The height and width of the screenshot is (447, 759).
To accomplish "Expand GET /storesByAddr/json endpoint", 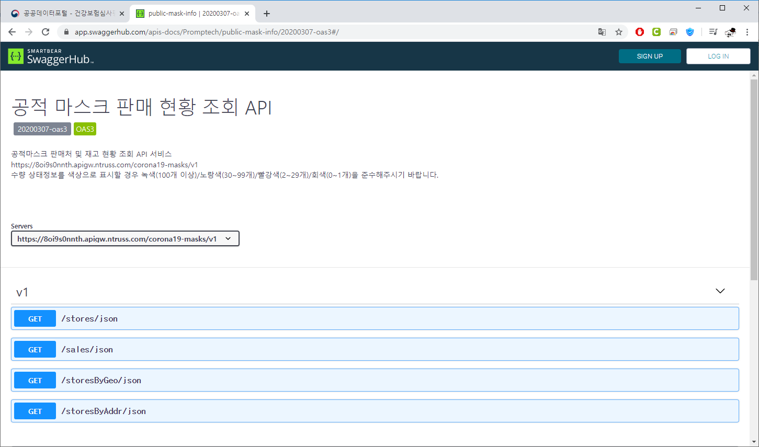I will (x=375, y=411).
